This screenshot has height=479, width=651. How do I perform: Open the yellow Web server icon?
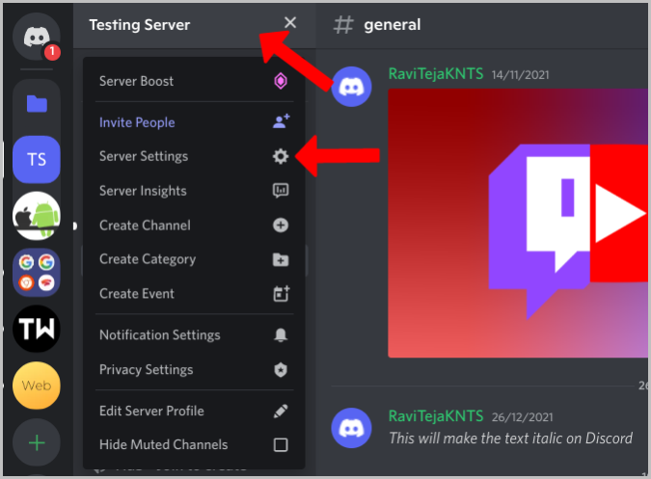pyautogui.click(x=37, y=386)
